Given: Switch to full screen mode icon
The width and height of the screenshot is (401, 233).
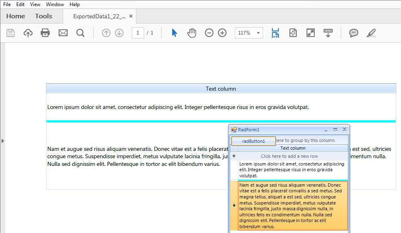Looking at the screenshot, I should [x=311, y=33].
